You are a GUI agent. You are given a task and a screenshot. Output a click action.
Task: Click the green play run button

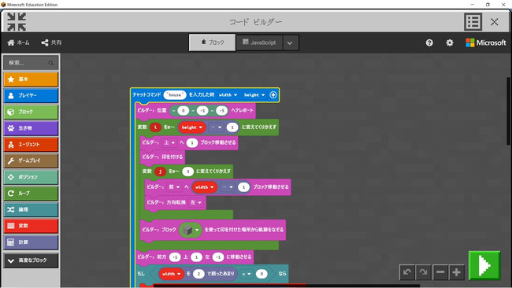(x=484, y=265)
